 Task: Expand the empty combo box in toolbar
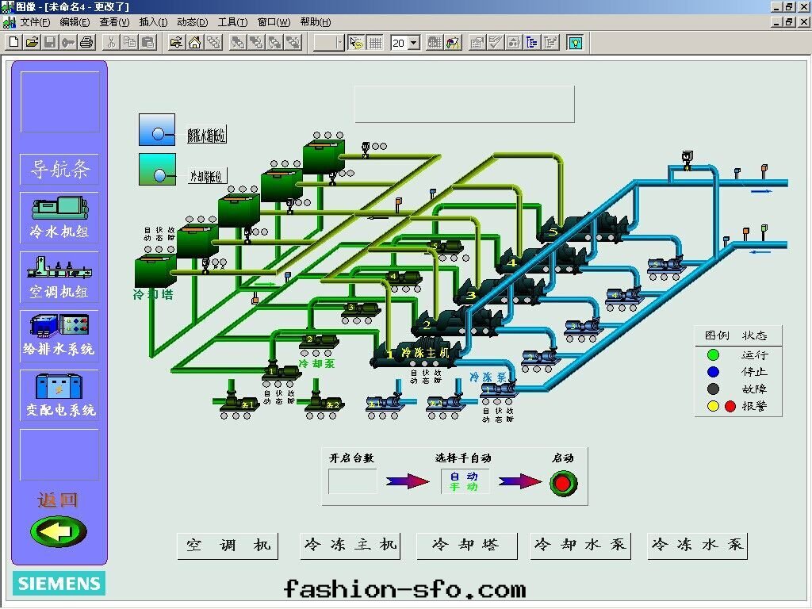(x=339, y=43)
